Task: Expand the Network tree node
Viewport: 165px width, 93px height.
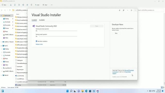Action: 1,75
